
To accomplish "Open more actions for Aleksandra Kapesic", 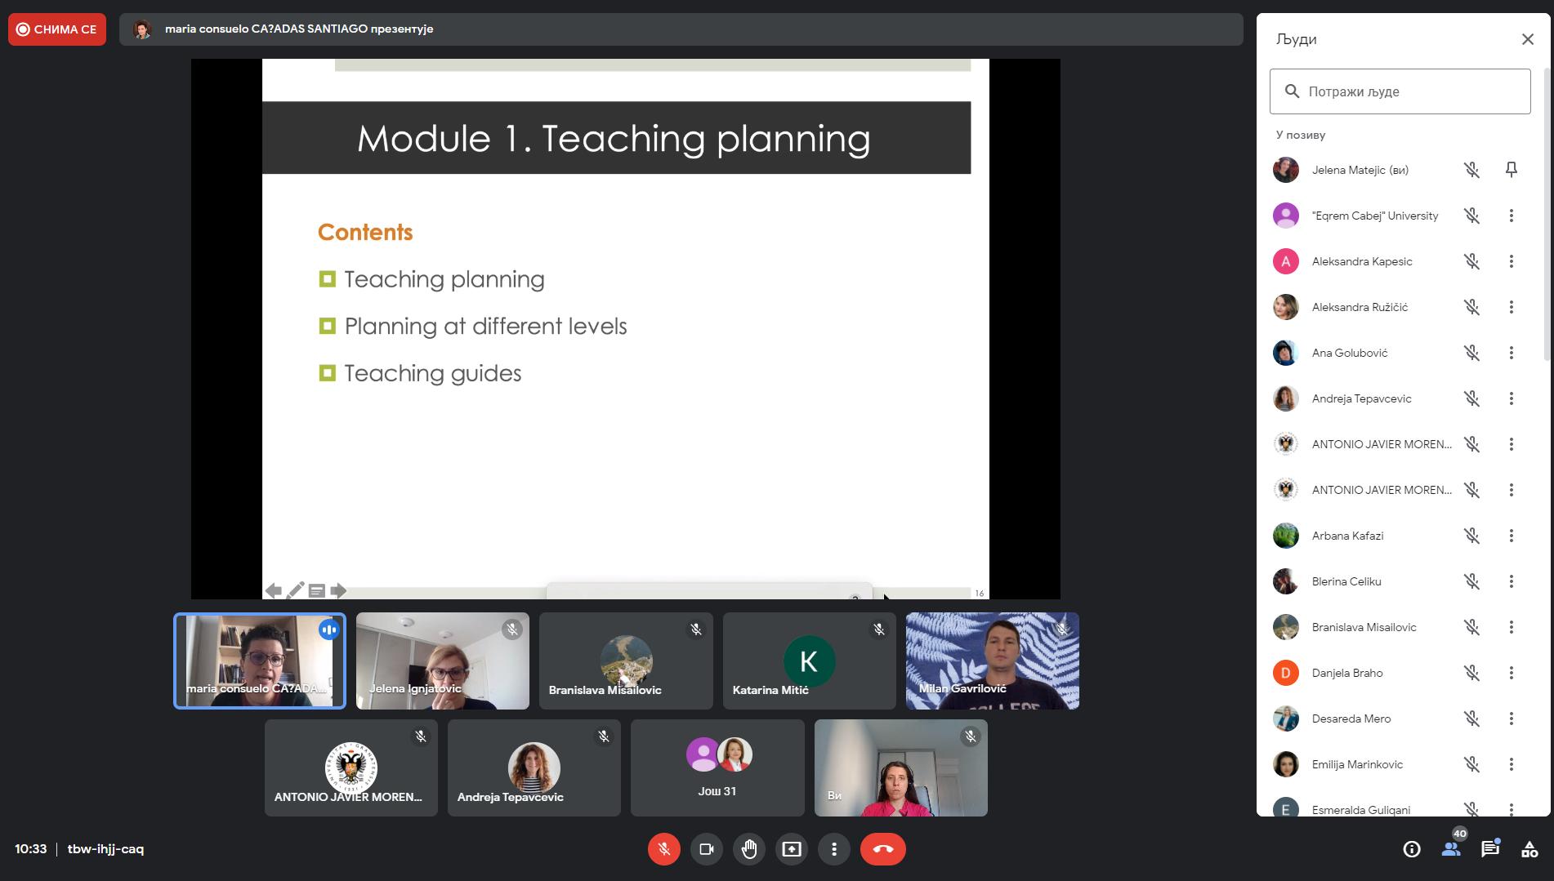I will (1511, 261).
